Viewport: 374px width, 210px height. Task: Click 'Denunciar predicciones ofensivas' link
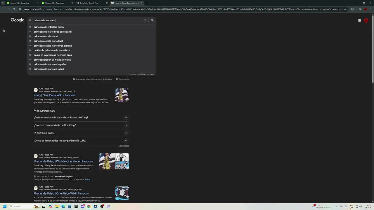click(x=141, y=74)
